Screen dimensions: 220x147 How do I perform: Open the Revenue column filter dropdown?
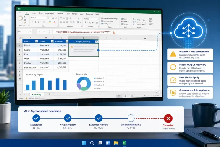point(67,41)
